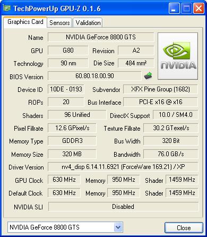Image resolution: width=207 pixels, height=237 pixels.
Task: Click the Technology field 90 nm
Action: click(x=68, y=63)
